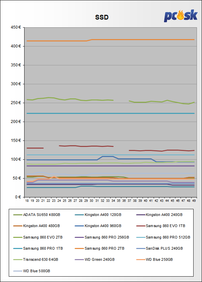The image size is (202, 282).
Task: Select the Samsung 860 EVO 2TB legend entry
Action: [38, 238]
